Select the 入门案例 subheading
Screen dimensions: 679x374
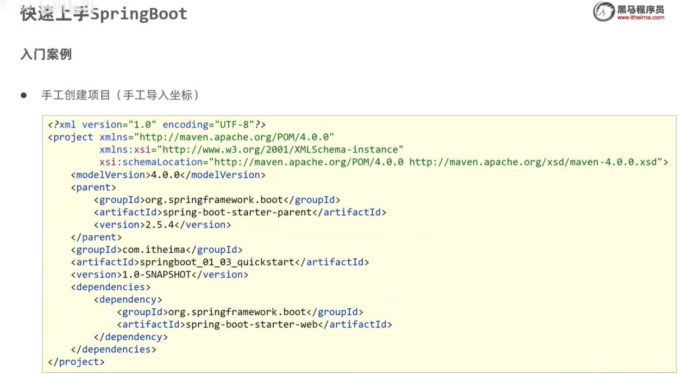46,54
